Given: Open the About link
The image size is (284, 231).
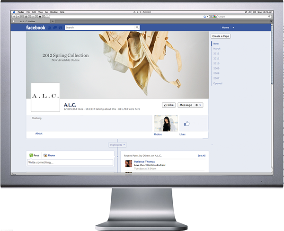Looking at the screenshot, I should (x=39, y=133).
